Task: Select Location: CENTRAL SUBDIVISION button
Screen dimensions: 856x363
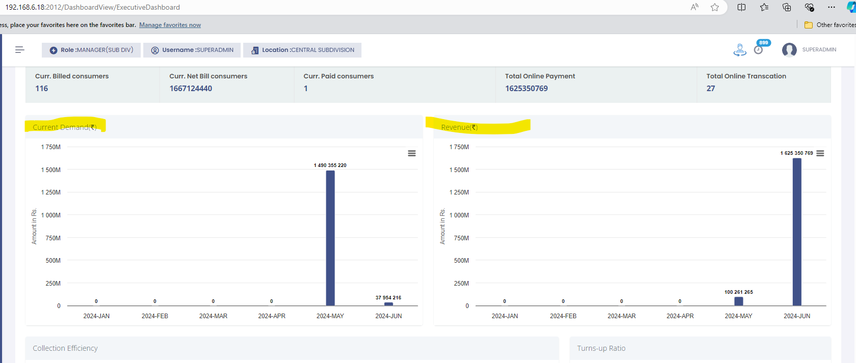Action: [302, 50]
